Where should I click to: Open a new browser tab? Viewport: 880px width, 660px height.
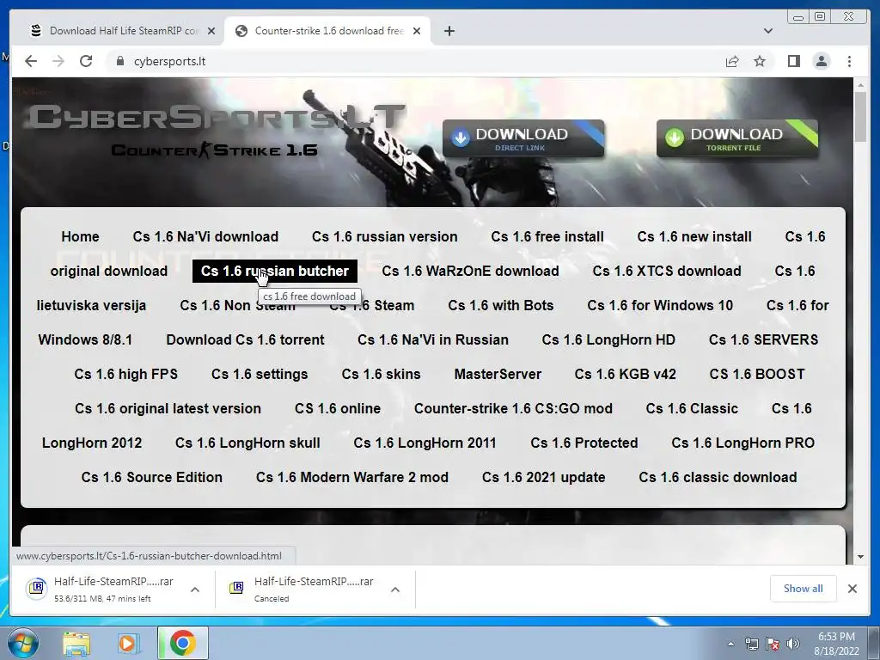click(x=449, y=31)
